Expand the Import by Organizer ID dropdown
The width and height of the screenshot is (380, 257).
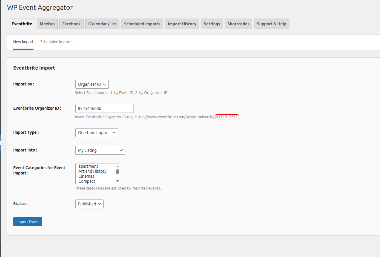[92, 84]
